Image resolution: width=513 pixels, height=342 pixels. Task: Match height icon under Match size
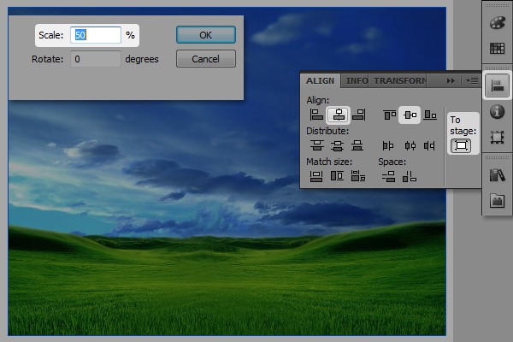337,176
